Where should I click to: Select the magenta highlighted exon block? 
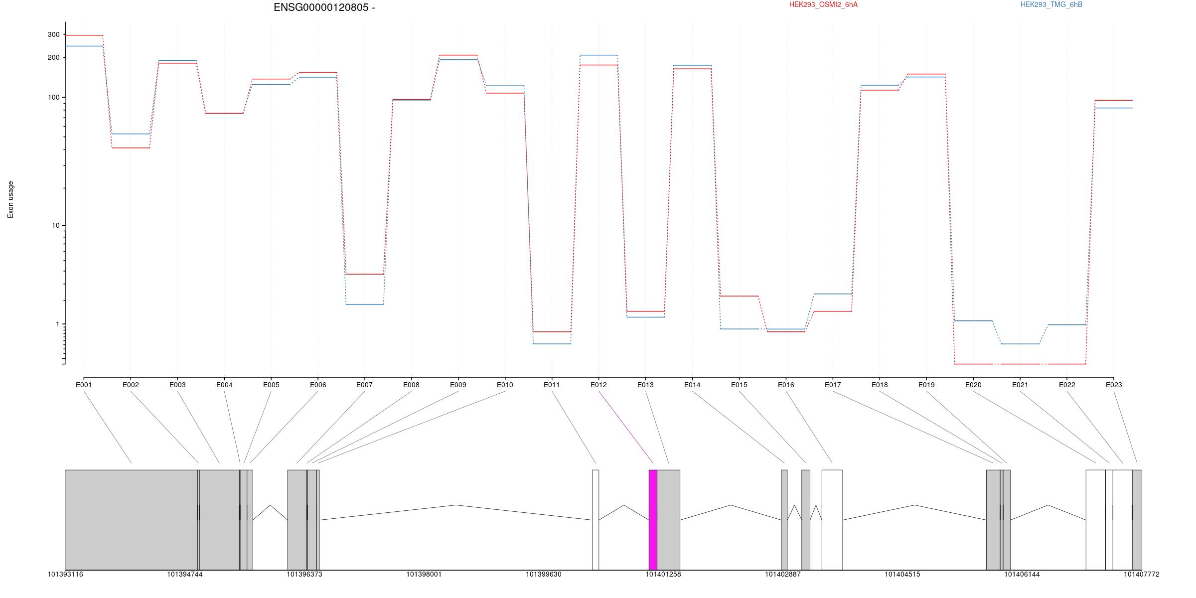pos(653,520)
